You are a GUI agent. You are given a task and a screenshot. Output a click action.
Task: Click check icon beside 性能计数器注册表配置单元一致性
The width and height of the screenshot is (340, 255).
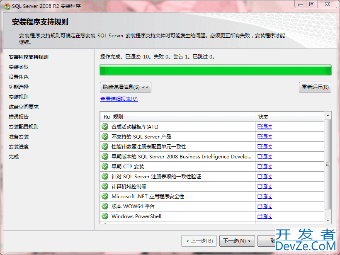[x=105, y=147]
